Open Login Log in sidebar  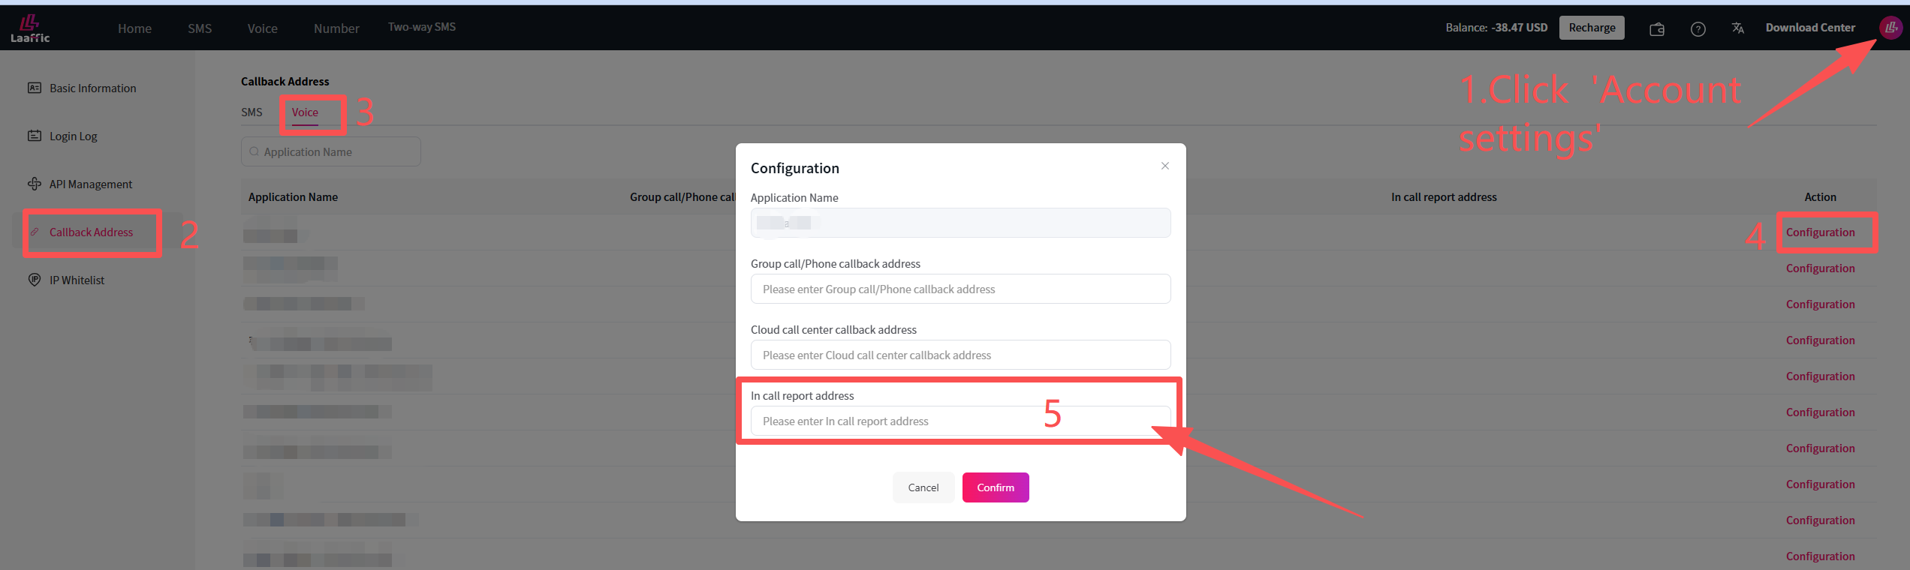coord(73,136)
